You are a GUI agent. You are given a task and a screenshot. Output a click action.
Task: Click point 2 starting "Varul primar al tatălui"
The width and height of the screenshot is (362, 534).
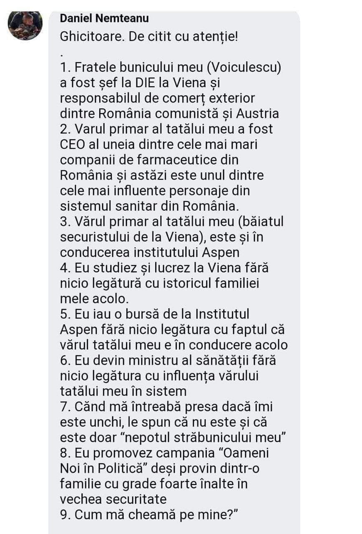pos(166,129)
